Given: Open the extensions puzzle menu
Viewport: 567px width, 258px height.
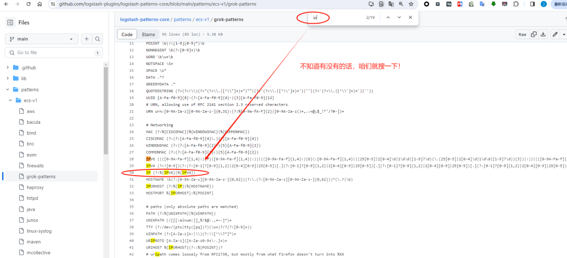Looking at the screenshot, I should click(x=516, y=4).
